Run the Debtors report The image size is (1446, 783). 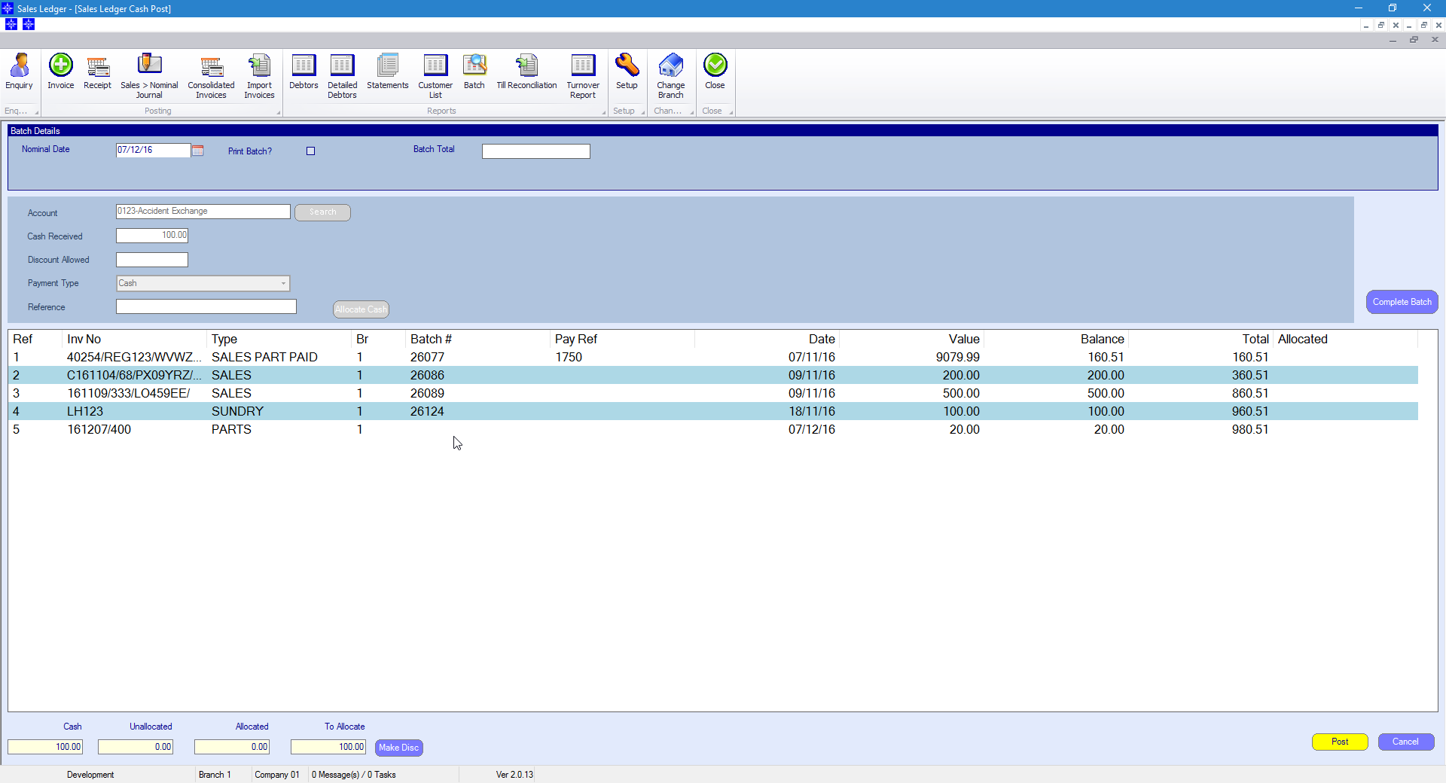tap(304, 72)
